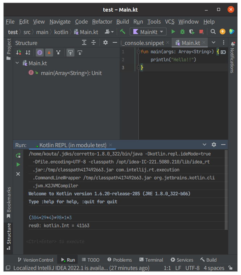
Task: Click the Run console vertical scrollbar
Action: point(226,189)
